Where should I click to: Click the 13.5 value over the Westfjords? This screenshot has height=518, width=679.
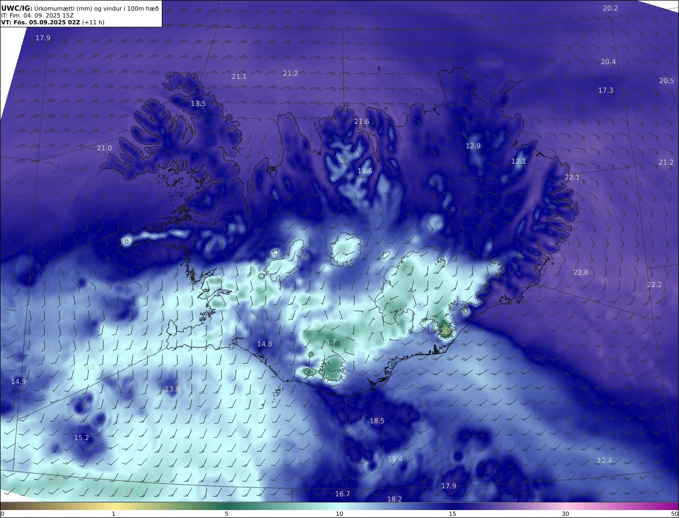[198, 103]
